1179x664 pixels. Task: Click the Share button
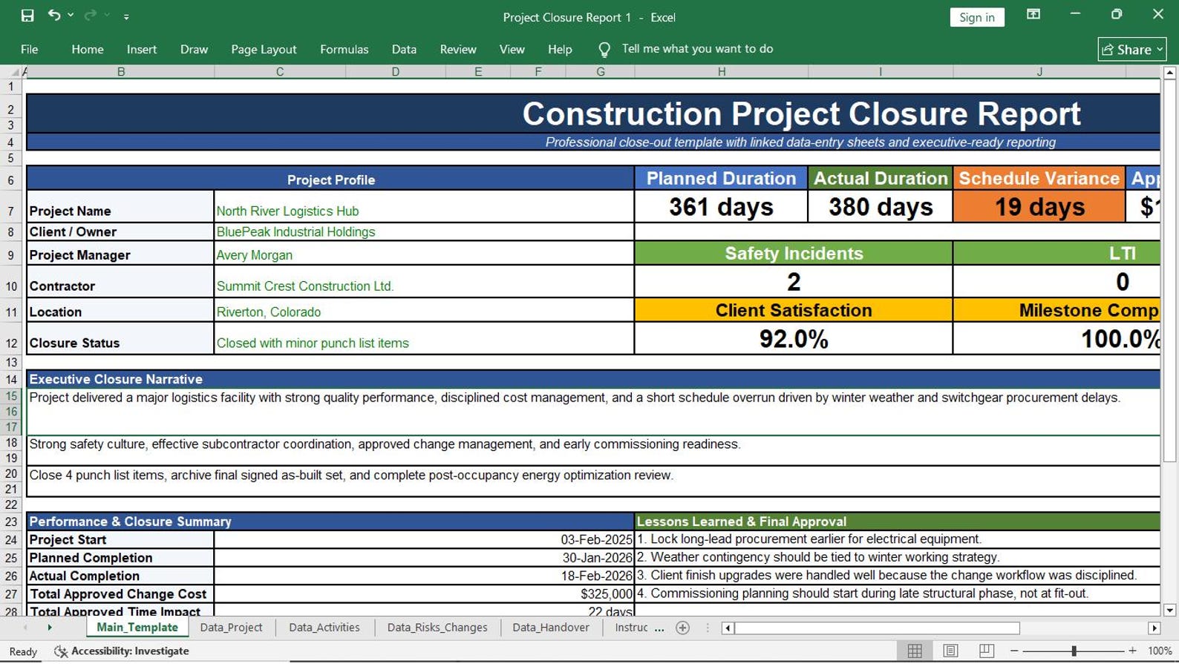(x=1131, y=49)
